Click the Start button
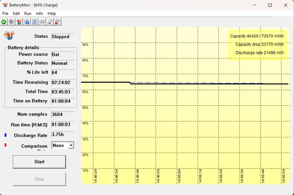294x195 pixels. 39,162
